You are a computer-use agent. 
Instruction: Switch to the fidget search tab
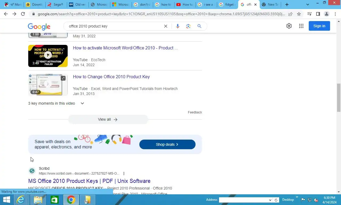pos(228,5)
